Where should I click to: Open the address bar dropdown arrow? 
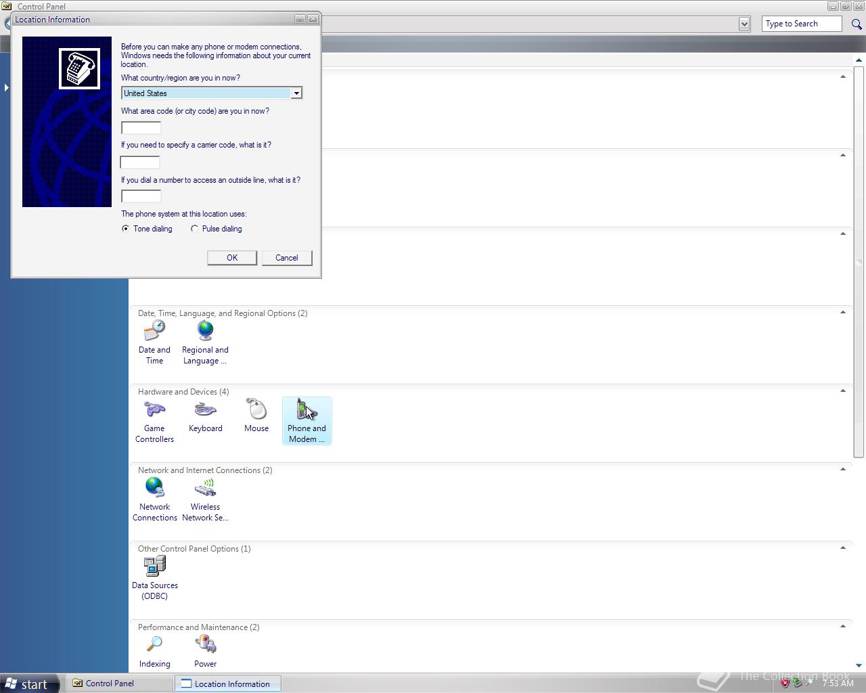tap(744, 24)
